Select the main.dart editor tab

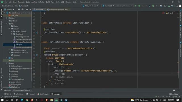(x=39, y=10)
